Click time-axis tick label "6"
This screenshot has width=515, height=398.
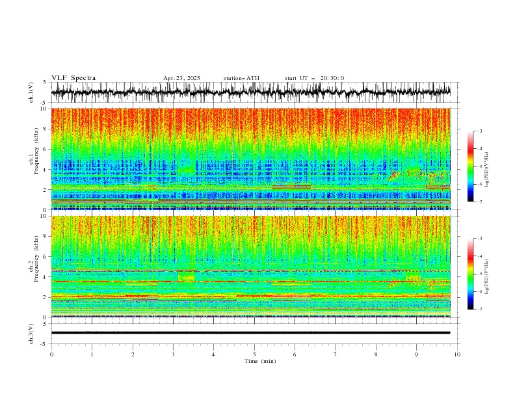point(295,354)
